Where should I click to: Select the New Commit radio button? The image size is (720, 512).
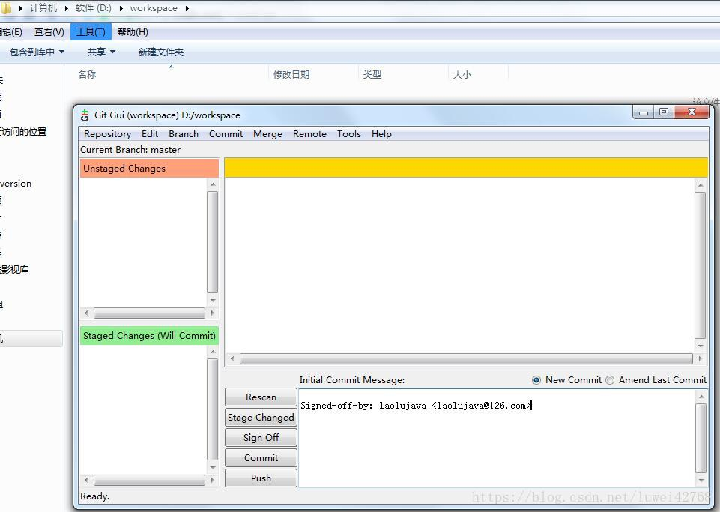coord(536,380)
